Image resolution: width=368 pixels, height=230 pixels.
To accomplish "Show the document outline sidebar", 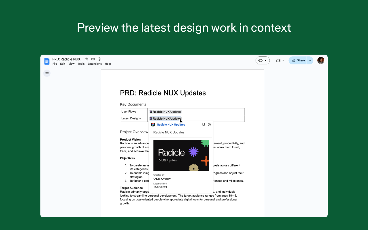I will point(47,73).
